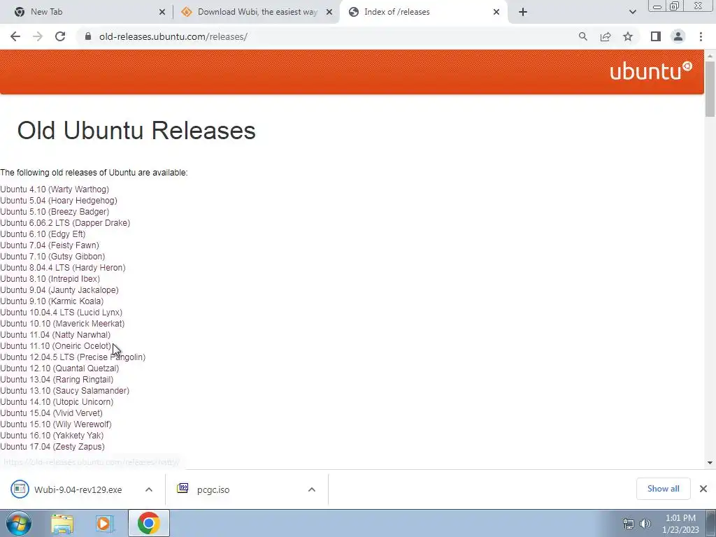Open Ubuntu 16.10 (Yakkety Yak) link
The width and height of the screenshot is (716, 537).
(52, 435)
